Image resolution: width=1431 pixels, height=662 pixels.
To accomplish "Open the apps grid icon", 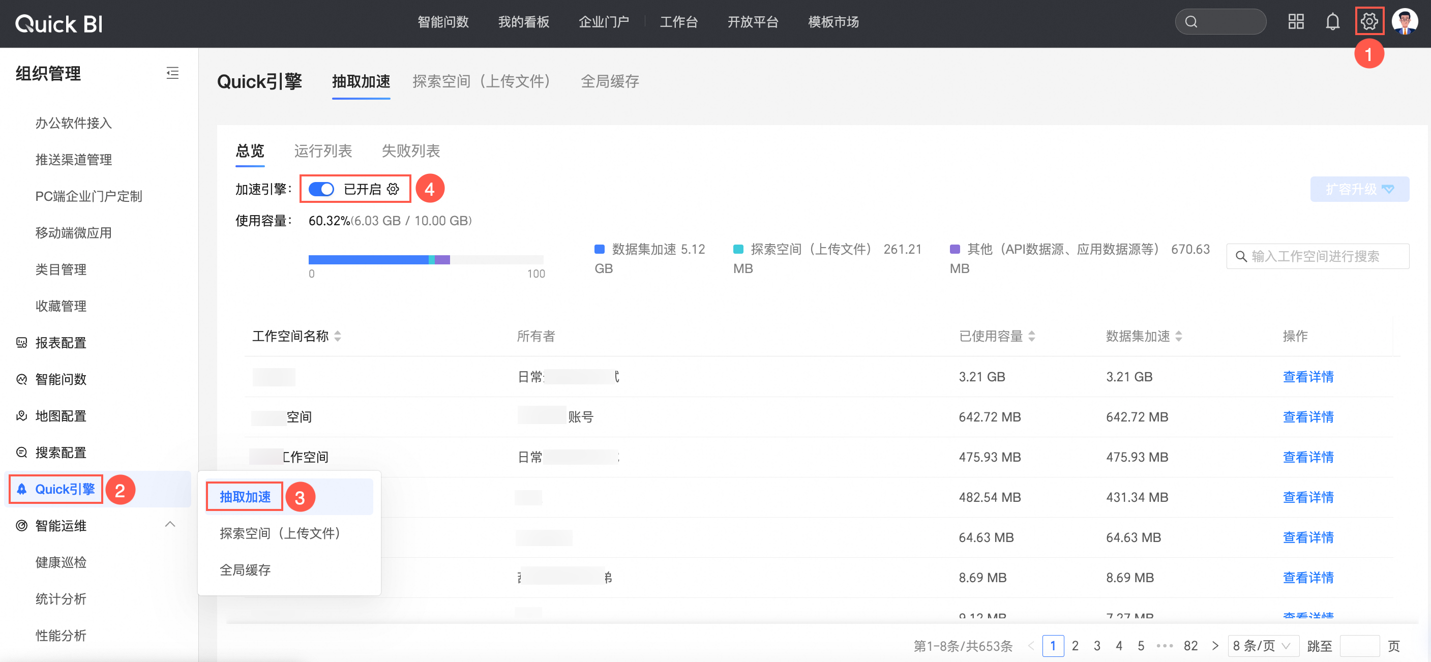I will [x=1295, y=22].
